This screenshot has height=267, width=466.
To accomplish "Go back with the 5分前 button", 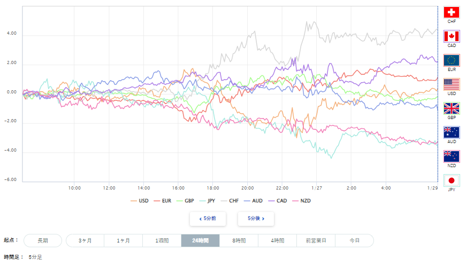I will click(x=208, y=218).
